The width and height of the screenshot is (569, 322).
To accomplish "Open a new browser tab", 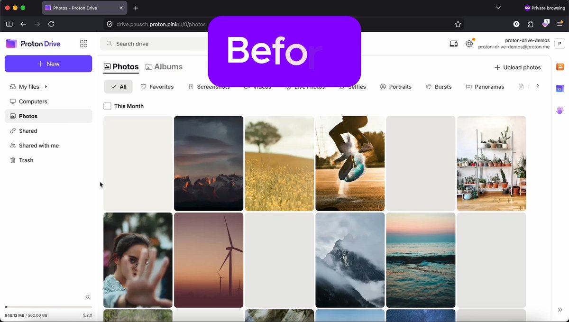I will pos(136,8).
